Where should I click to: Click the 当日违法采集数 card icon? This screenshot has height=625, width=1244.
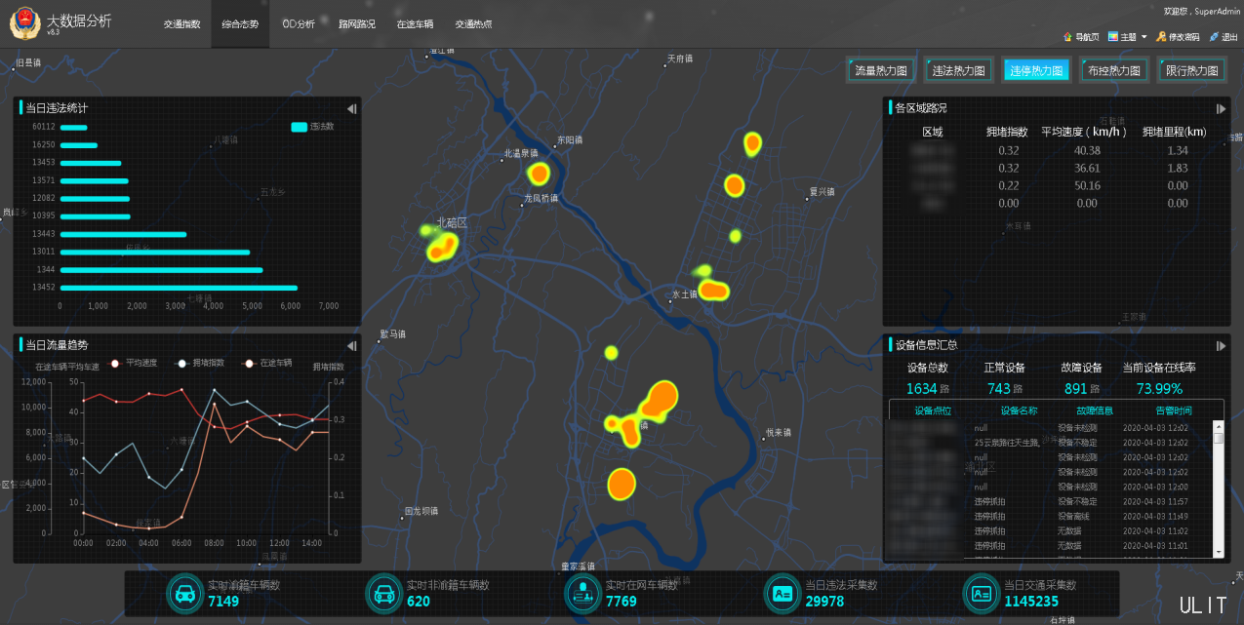[783, 593]
